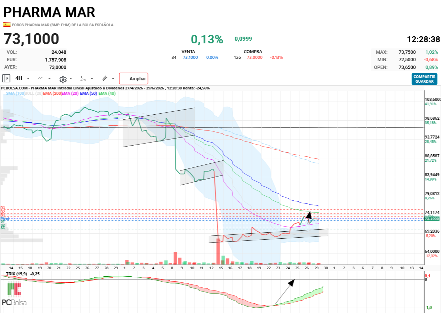Click the R3 pivot level label

[3, 208]
